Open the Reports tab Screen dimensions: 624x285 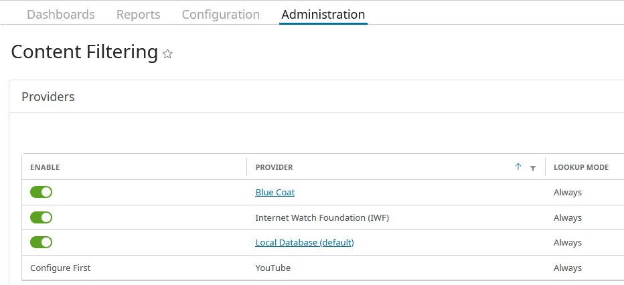(139, 14)
